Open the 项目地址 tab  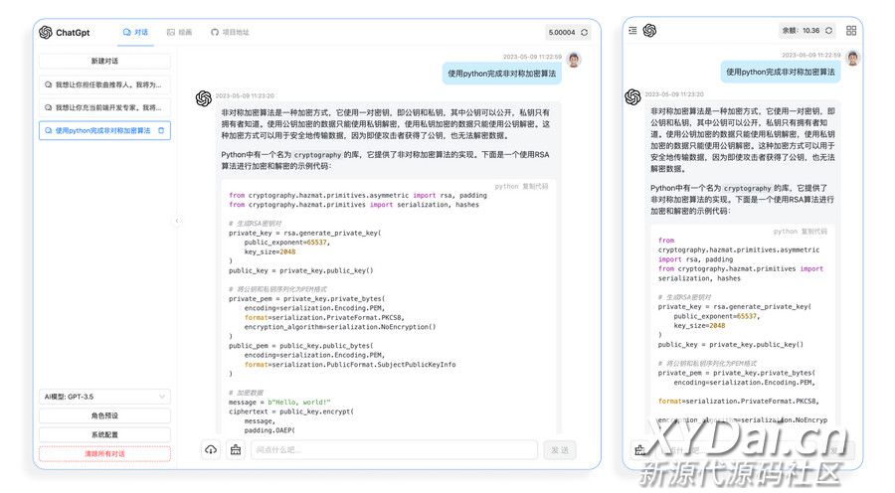230,33
